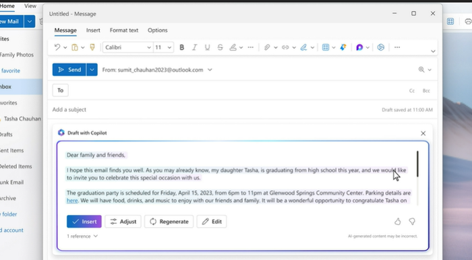Switch to the Insert tab
This screenshot has width=472, height=260.
[x=93, y=30]
